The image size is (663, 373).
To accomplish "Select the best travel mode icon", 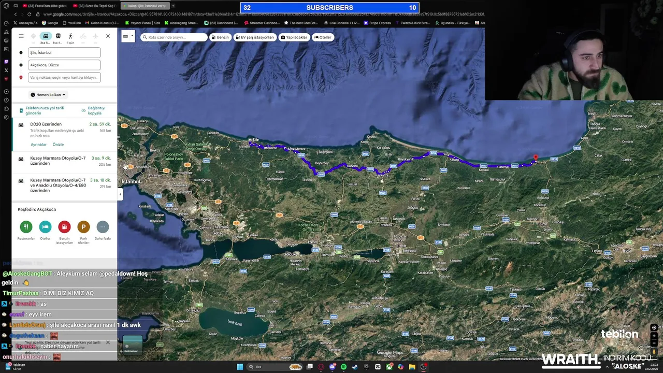I will pos(33,36).
